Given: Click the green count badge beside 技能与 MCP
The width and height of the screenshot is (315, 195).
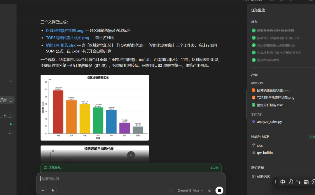Looking at the screenshot, I should 312,137.
